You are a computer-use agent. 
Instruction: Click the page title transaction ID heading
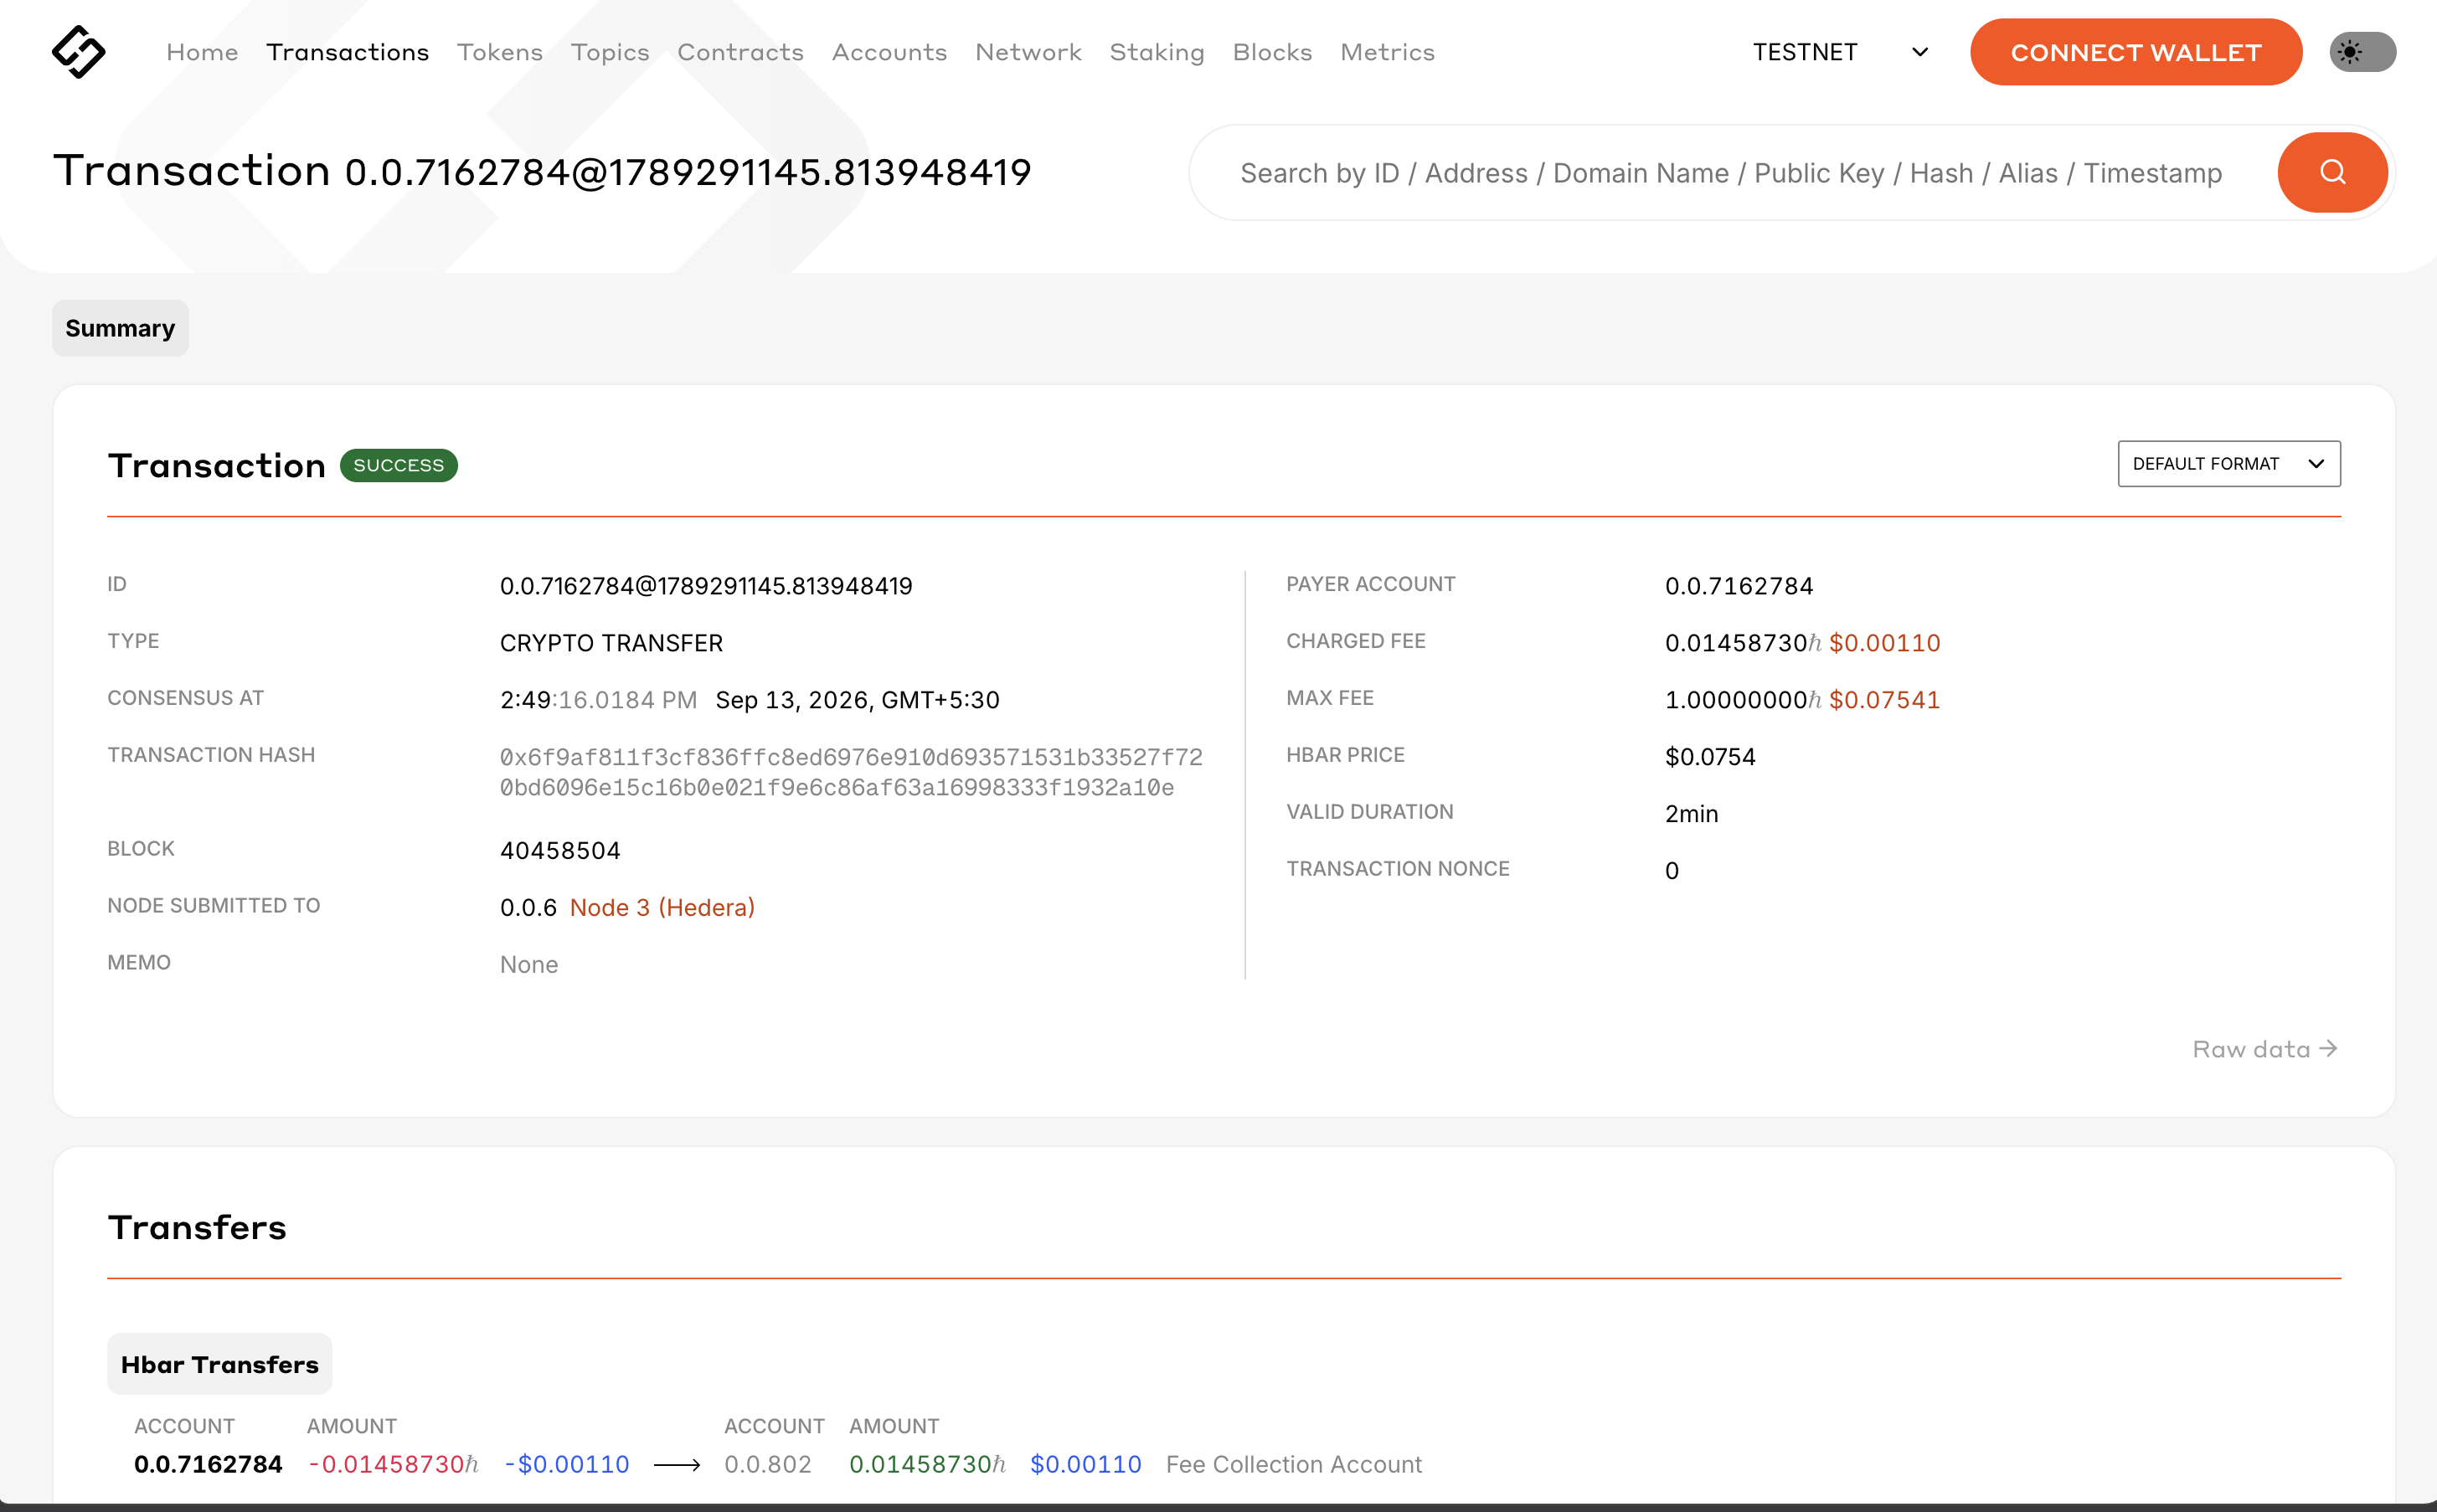coord(688,172)
